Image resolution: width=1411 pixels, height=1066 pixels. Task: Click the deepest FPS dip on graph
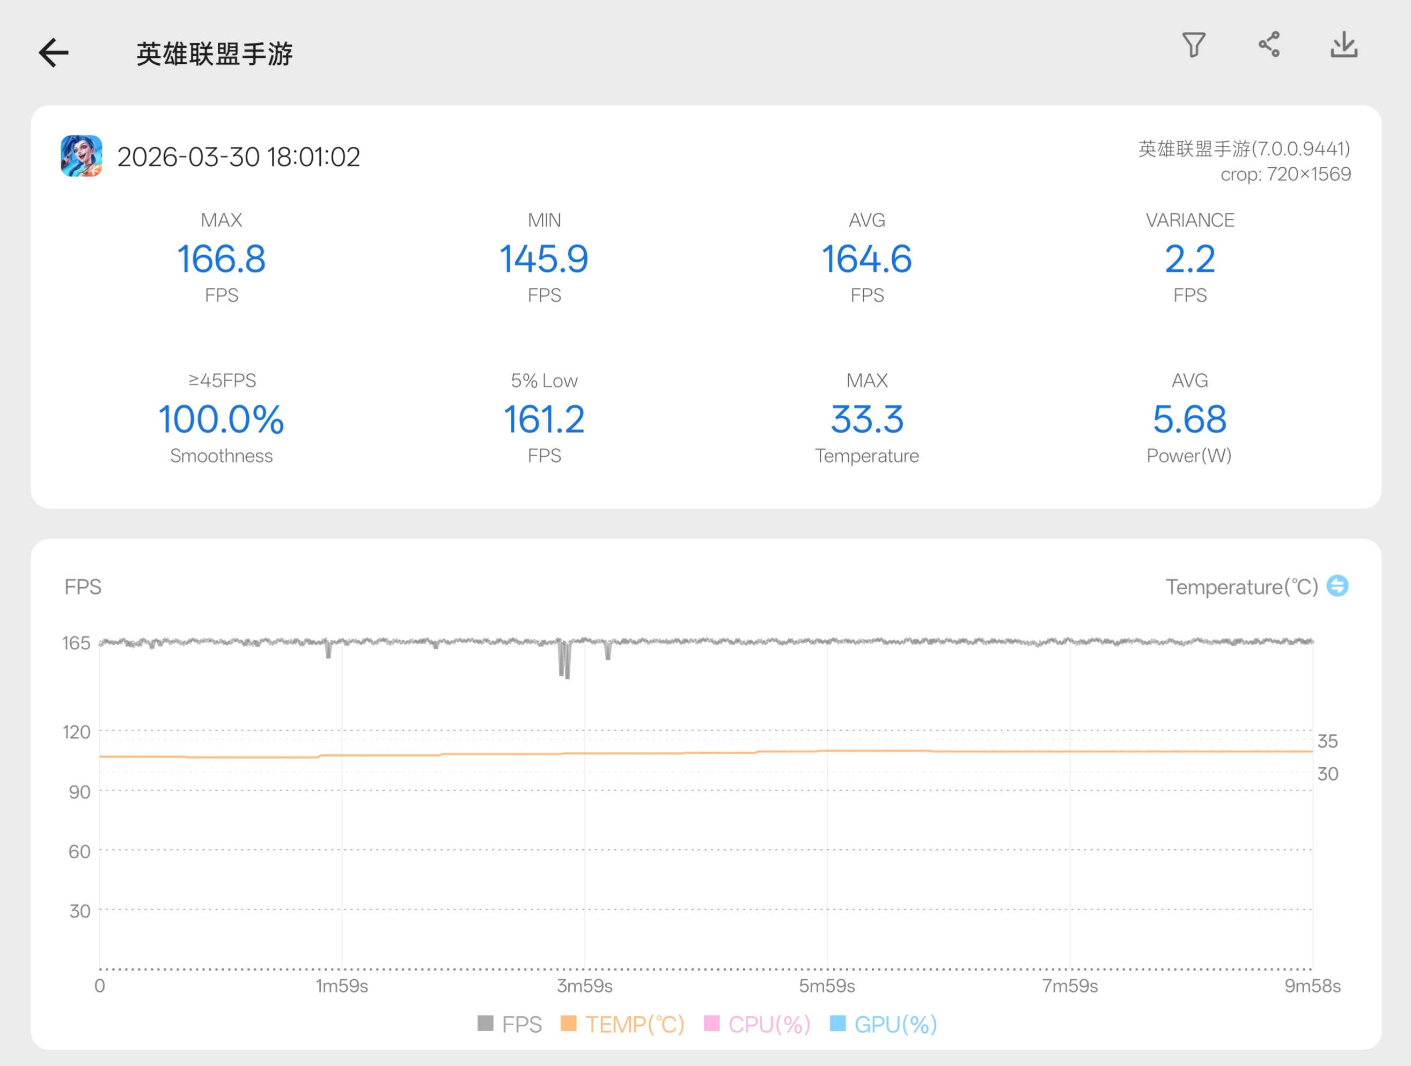(x=567, y=675)
